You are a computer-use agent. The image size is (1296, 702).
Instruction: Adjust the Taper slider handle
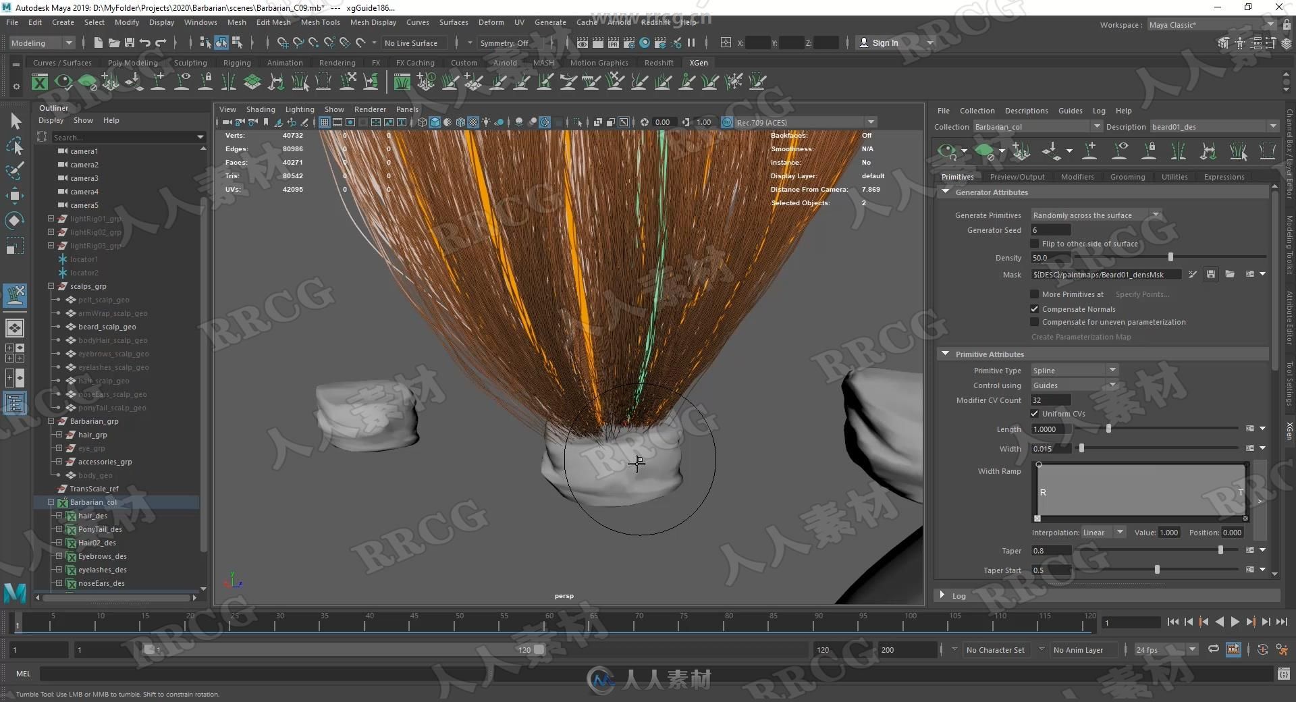1220,550
